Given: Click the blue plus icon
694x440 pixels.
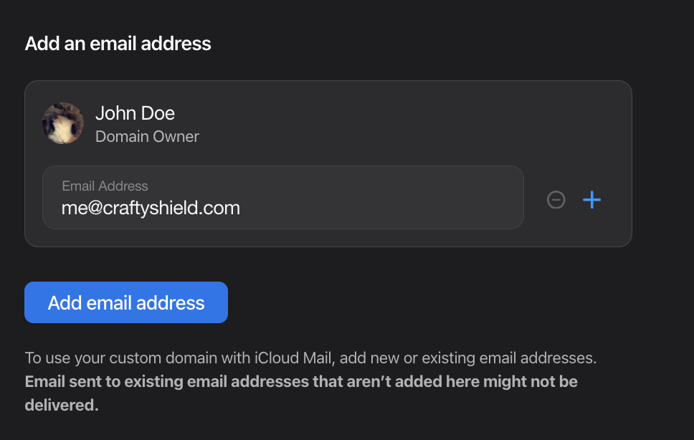Looking at the screenshot, I should [591, 200].
